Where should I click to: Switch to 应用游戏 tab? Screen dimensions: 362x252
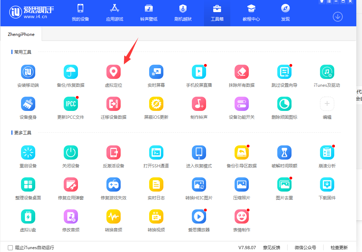[115, 13]
